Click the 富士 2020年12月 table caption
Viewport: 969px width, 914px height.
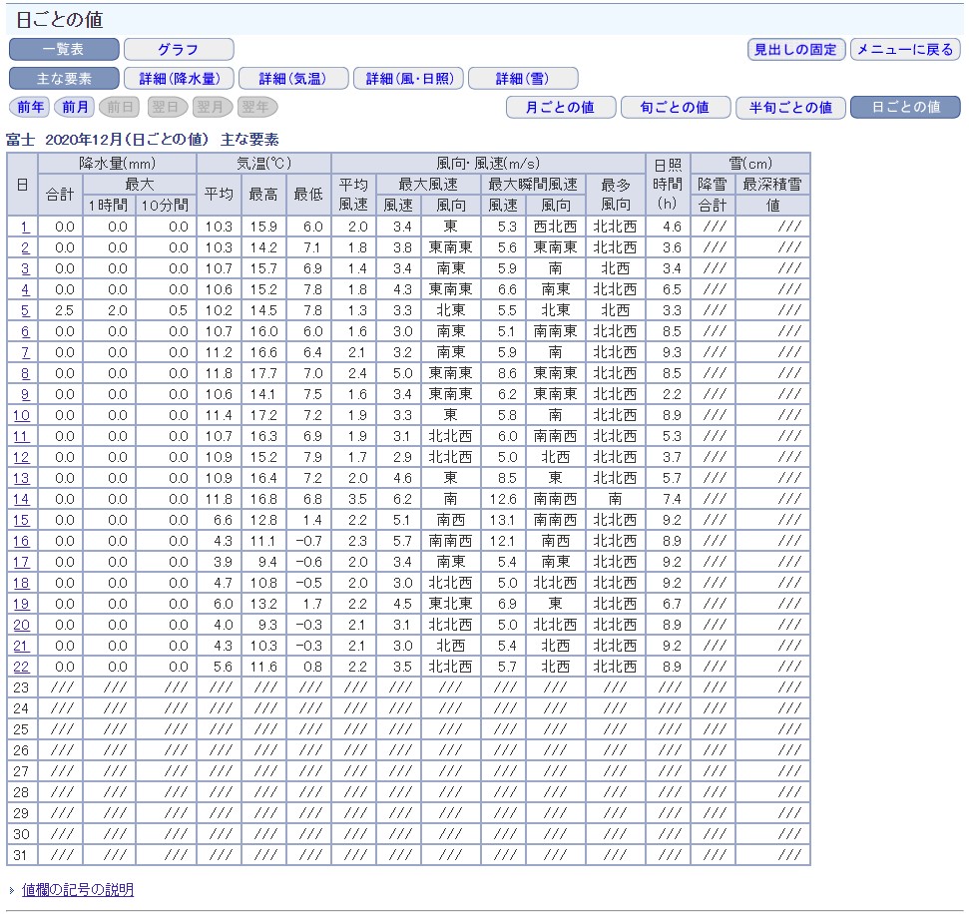click(143, 140)
